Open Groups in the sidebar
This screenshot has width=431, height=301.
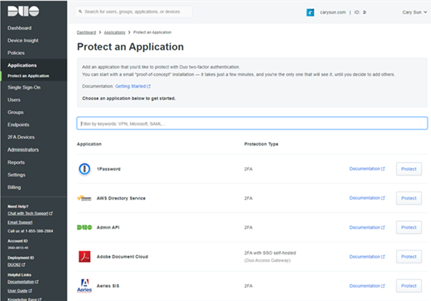[16, 112]
